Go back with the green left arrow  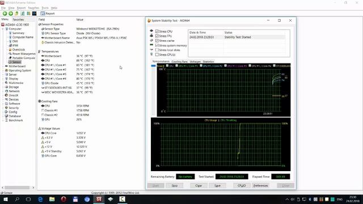(5, 14)
